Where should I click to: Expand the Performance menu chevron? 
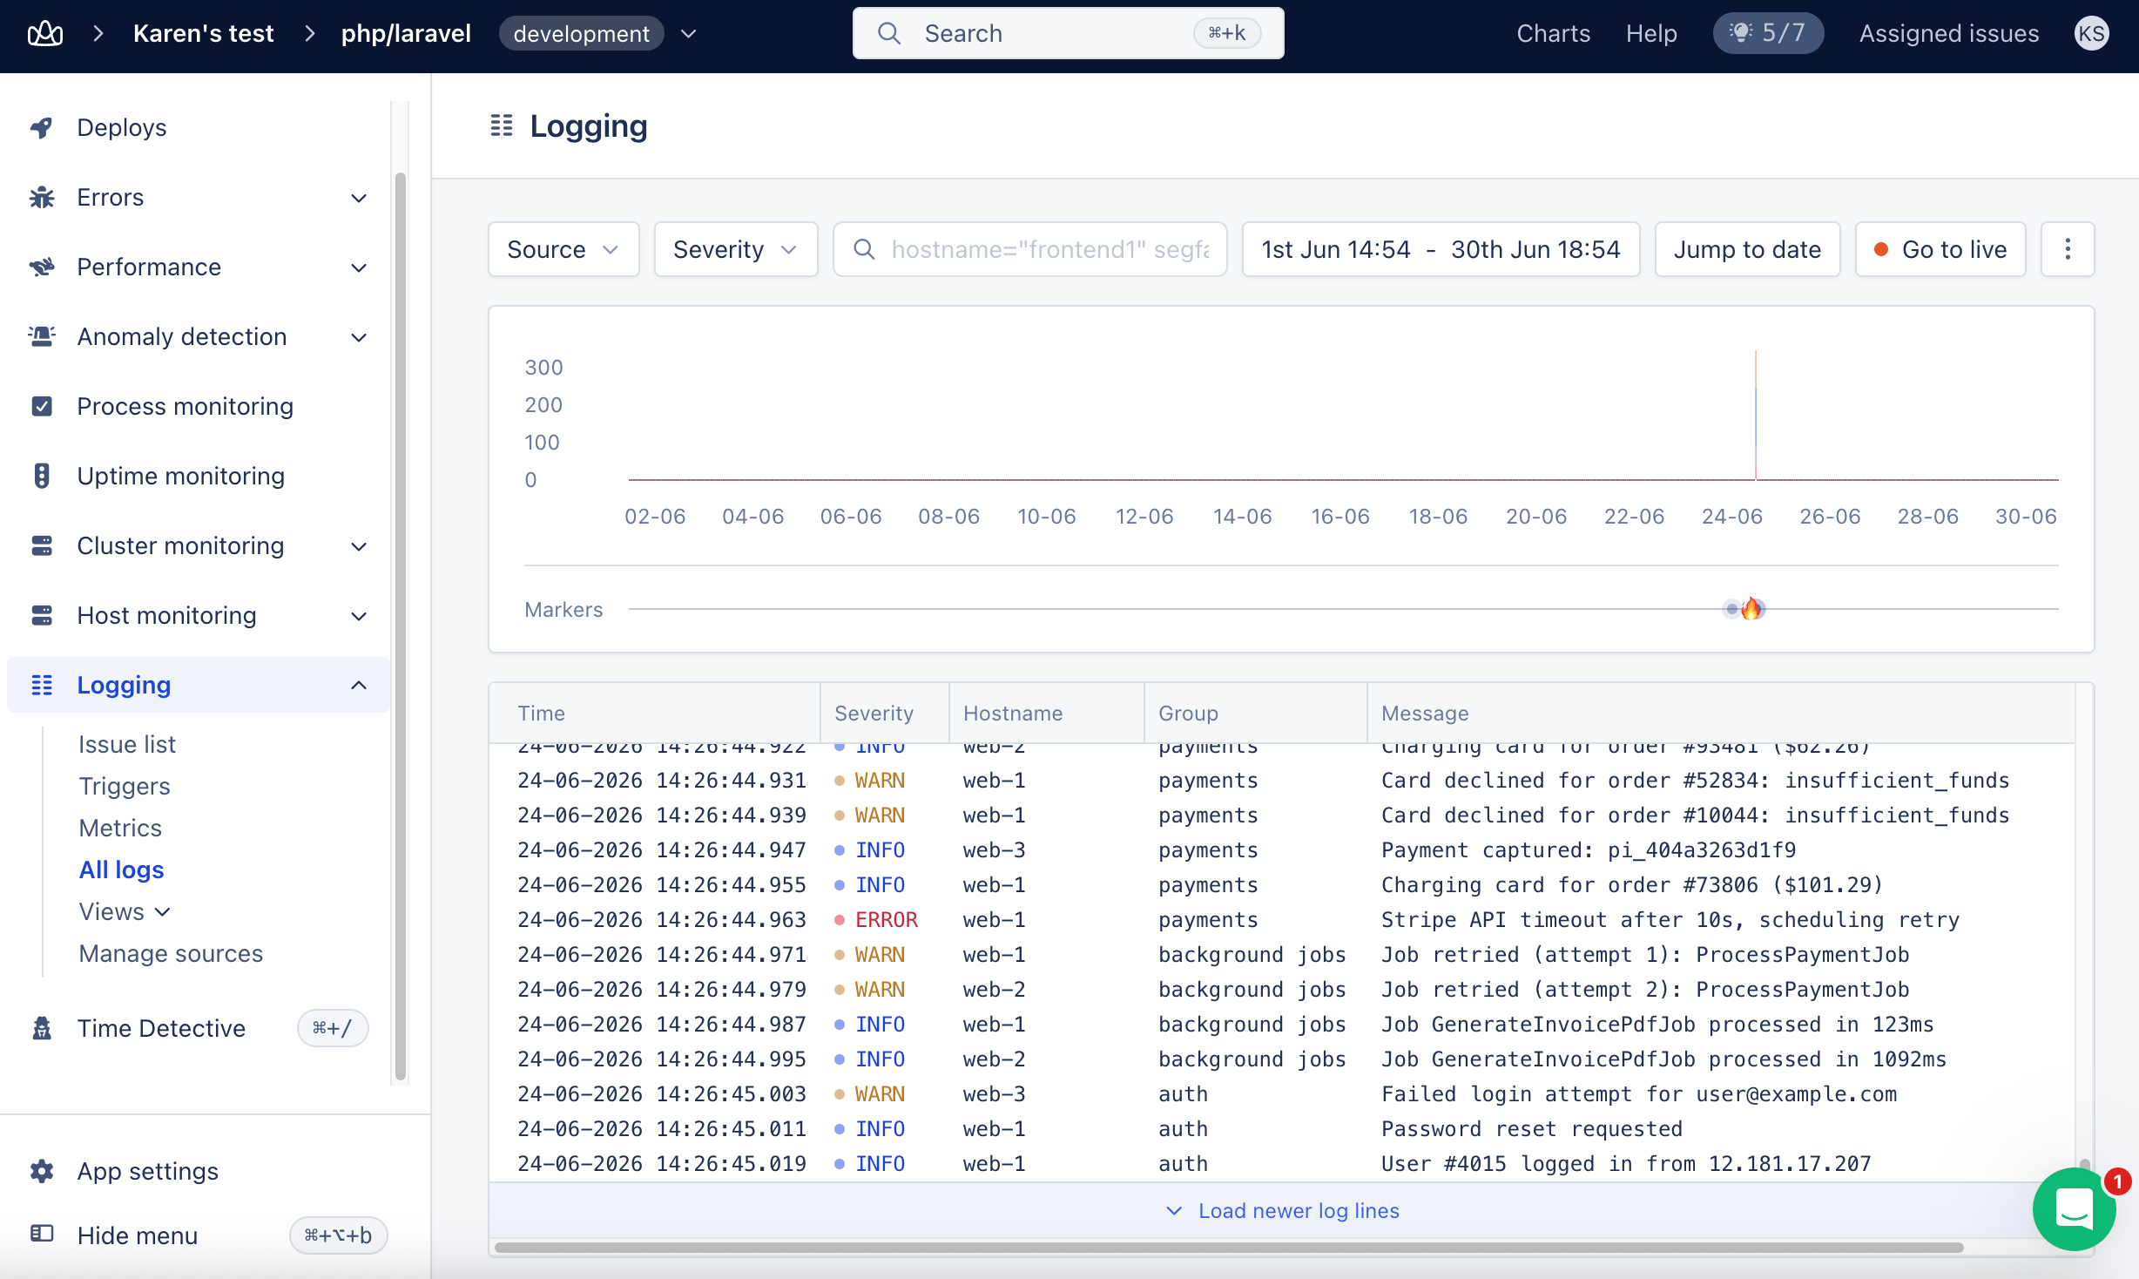tap(359, 267)
